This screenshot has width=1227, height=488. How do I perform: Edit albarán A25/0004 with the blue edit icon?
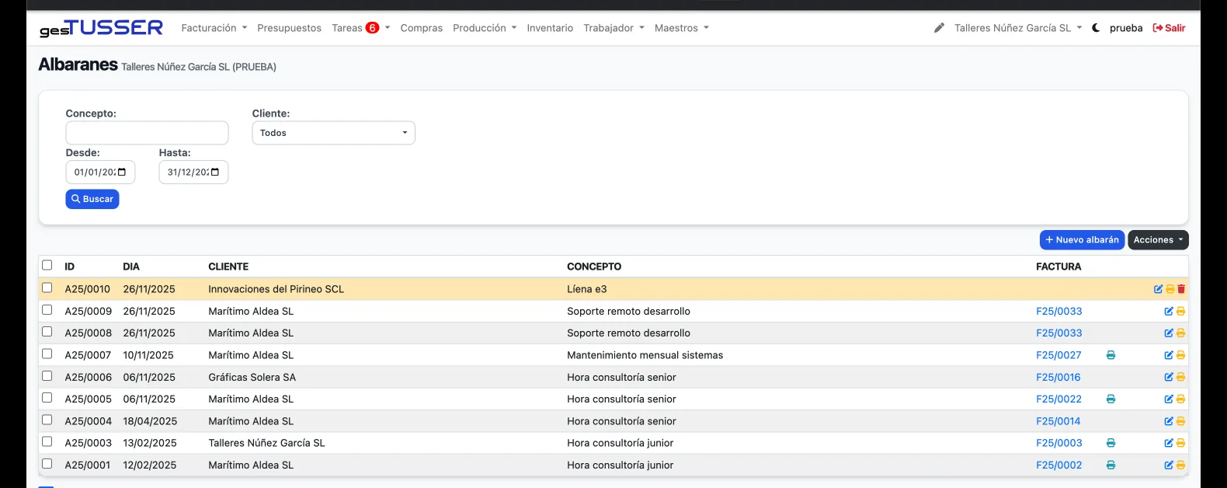pyautogui.click(x=1169, y=421)
